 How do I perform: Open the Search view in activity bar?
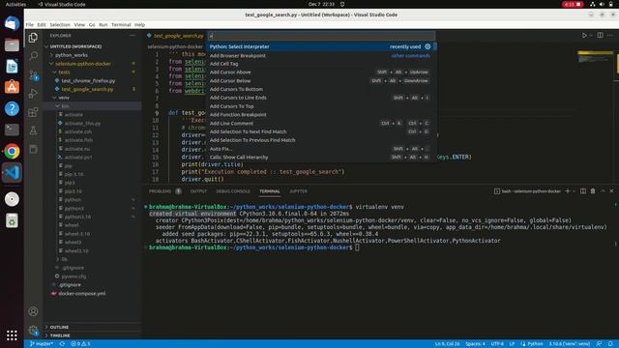[34, 56]
